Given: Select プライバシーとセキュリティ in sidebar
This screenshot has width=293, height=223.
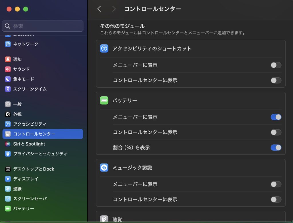Looking at the screenshot, I should pyautogui.click(x=40, y=154).
